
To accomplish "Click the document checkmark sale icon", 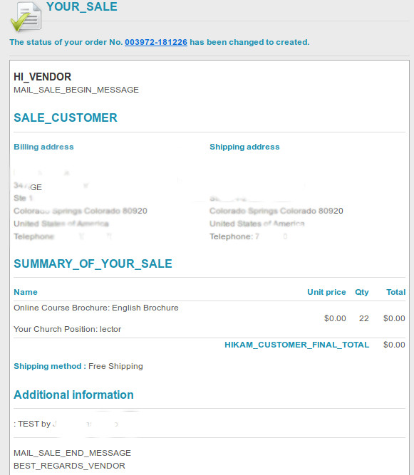I will pyautogui.click(x=26, y=16).
